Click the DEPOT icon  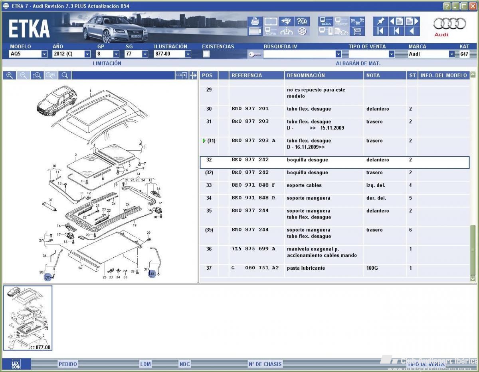coord(341,21)
